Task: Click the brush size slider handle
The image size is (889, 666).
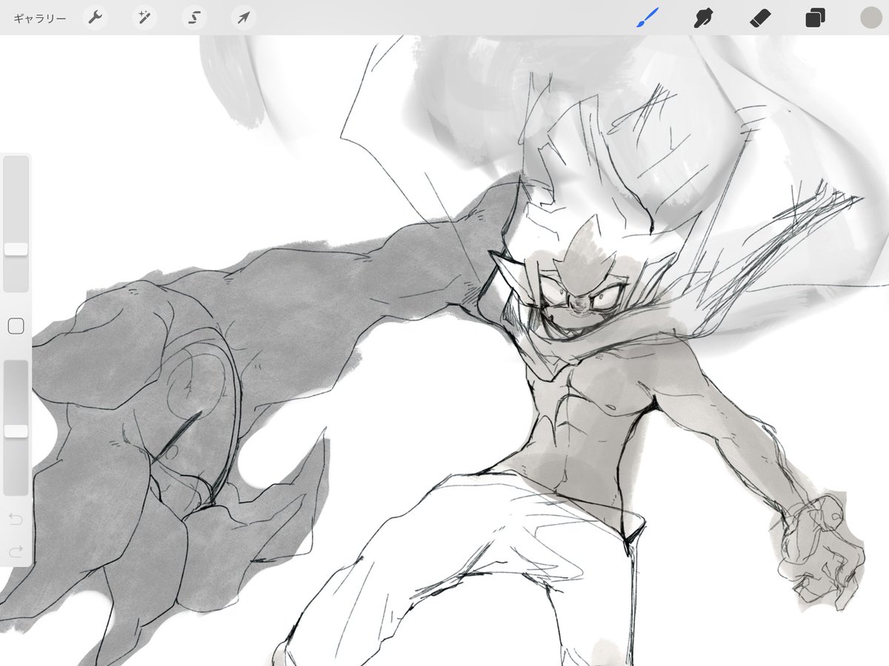Action: pos(16,249)
